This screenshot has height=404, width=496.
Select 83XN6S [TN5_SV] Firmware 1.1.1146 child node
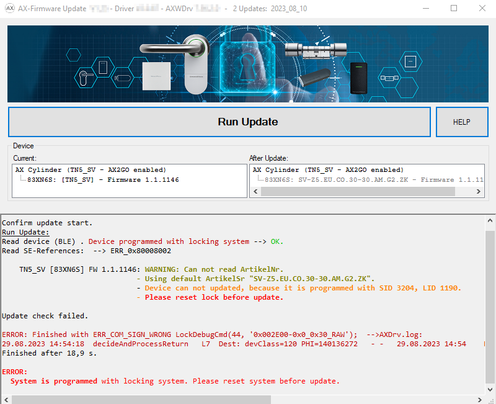(103, 180)
